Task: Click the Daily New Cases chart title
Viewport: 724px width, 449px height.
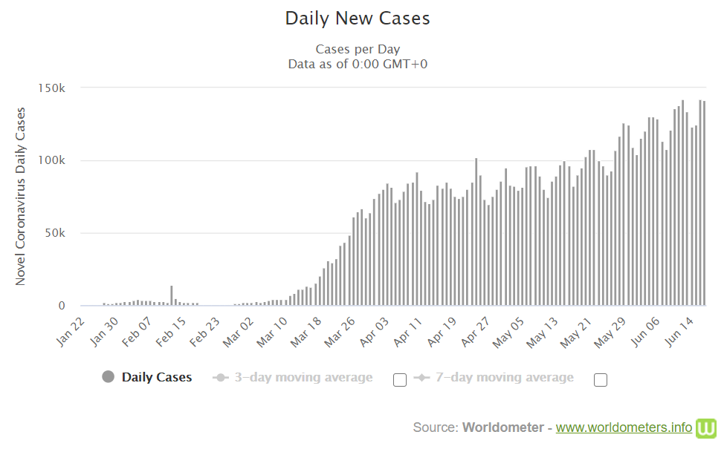Action: point(358,19)
